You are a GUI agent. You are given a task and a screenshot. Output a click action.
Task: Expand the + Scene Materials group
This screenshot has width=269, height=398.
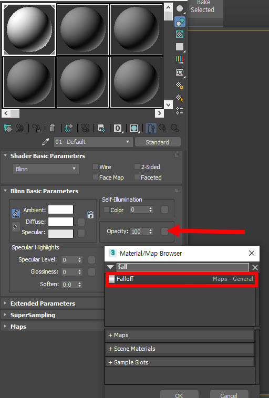180,349
